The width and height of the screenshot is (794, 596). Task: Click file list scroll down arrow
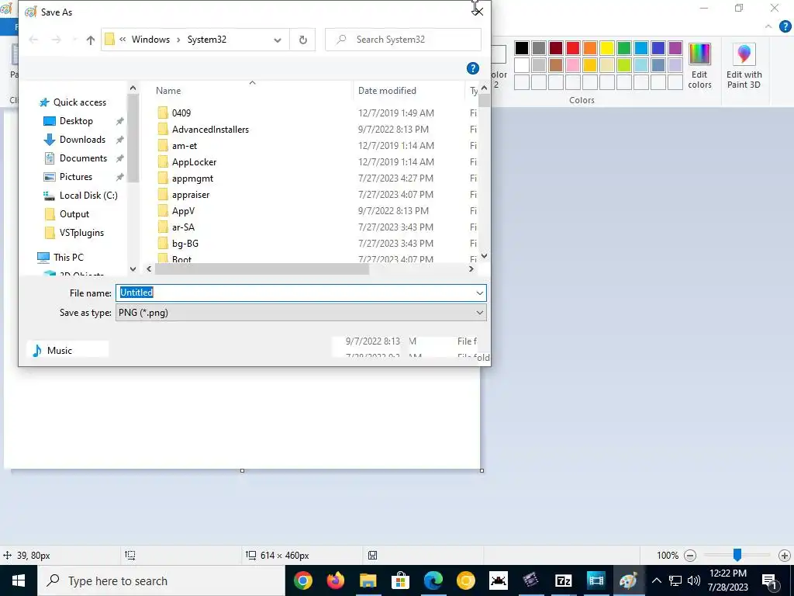point(484,256)
